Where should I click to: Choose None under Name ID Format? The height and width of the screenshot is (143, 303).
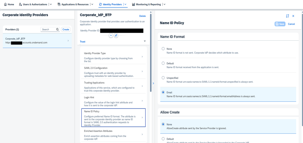coord(163,49)
